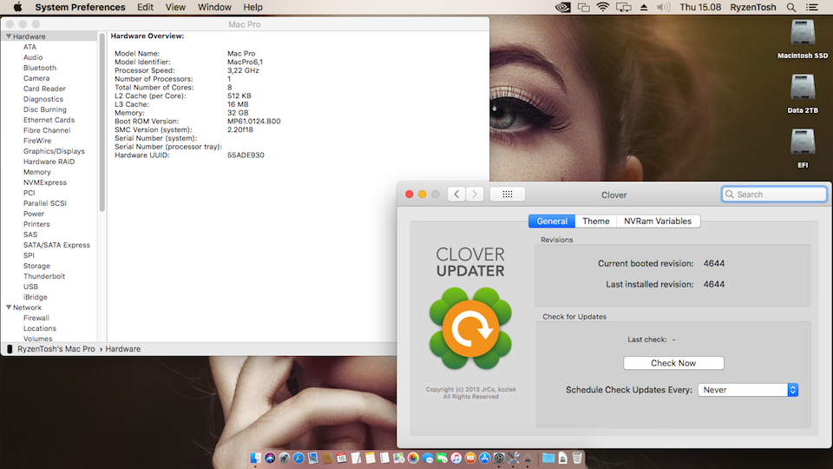Click the Check Now button
The image size is (833, 469).
pyautogui.click(x=673, y=363)
